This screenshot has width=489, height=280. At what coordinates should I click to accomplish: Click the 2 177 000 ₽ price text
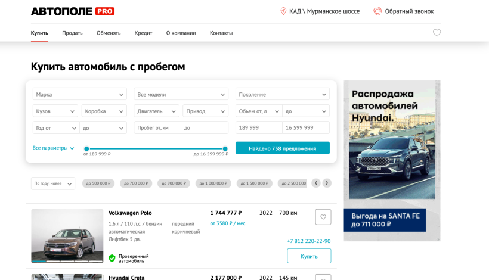226,277
